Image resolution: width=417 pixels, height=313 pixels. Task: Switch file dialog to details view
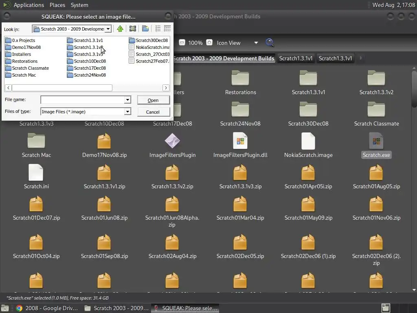pyautogui.click(x=167, y=29)
